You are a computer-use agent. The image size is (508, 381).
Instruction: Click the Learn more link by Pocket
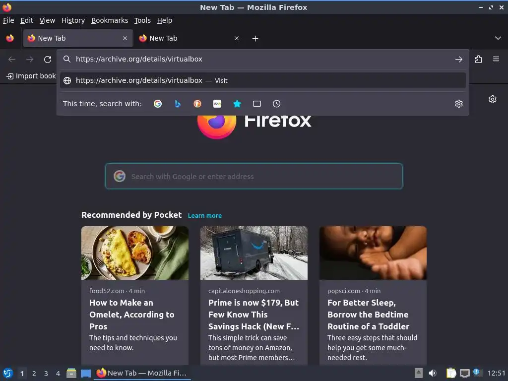[205, 215]
